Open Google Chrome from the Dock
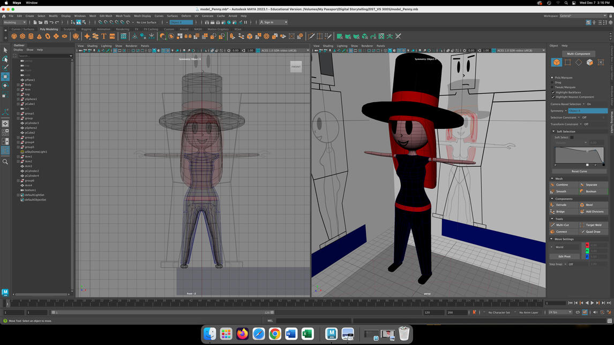 [274, 334]
